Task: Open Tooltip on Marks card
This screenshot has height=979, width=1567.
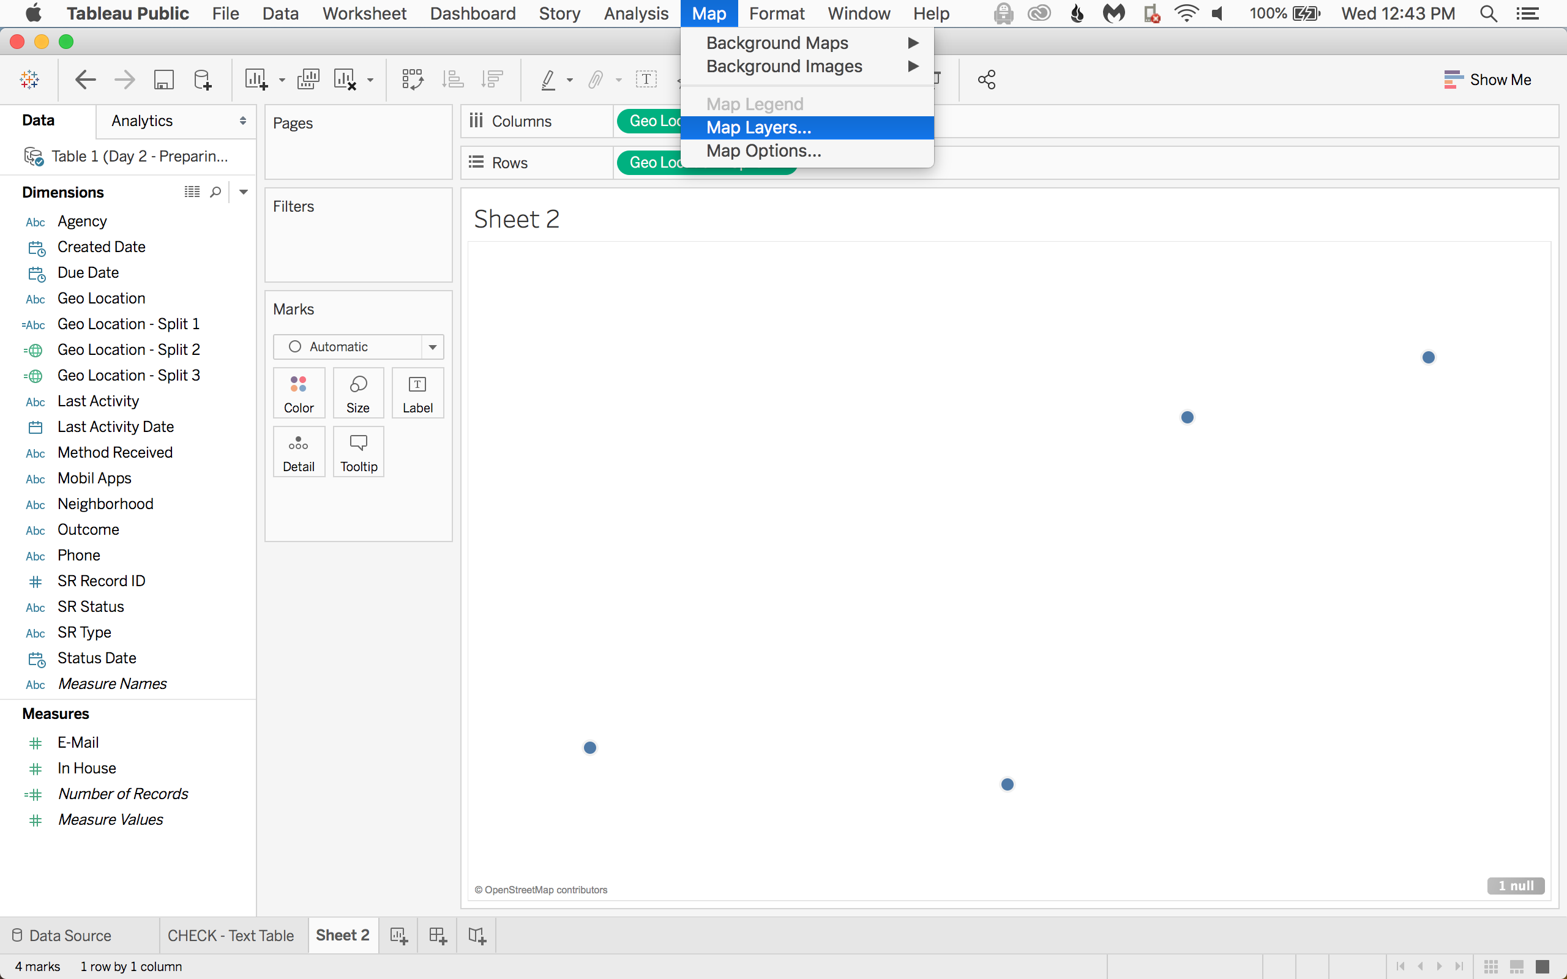Action: pyautogui.click(x=359, y=452)
